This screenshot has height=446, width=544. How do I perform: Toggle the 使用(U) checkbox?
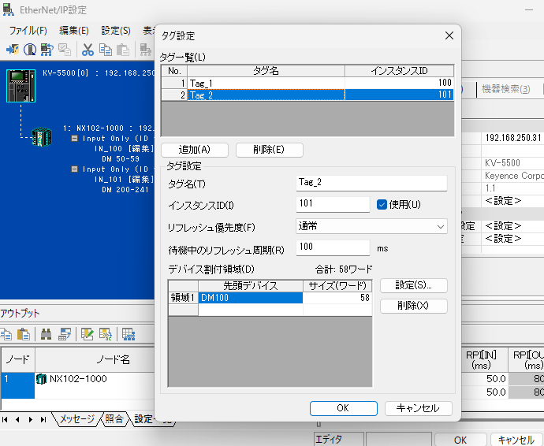coord(382,205)
